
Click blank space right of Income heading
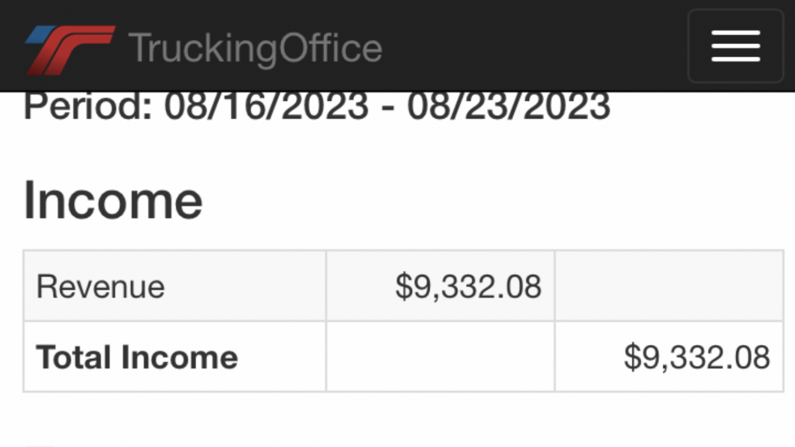click(497, 200)
